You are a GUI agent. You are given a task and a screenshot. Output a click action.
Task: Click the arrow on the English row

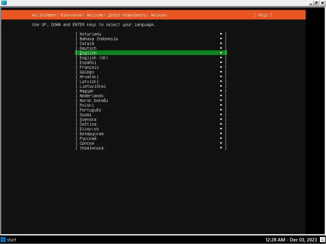tap(221, 53)
